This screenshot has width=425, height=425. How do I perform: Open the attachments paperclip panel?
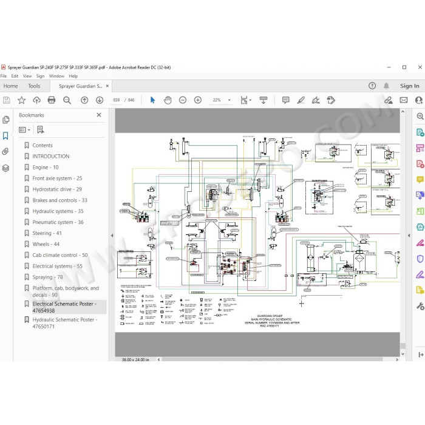[x=5, y=151]
